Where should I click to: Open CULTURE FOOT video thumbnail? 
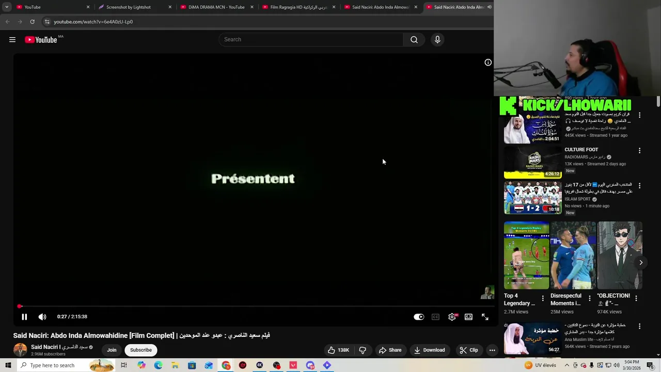(x=532, y=162)
